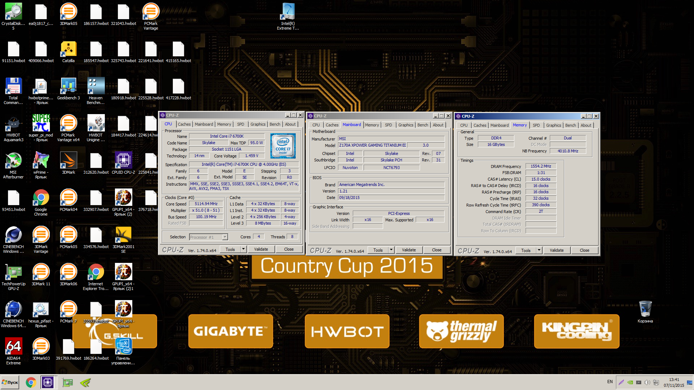Open super_pi_mod shortcut
Image resolution: width=694 pixels, height=390 pixels.
(41, 128)
